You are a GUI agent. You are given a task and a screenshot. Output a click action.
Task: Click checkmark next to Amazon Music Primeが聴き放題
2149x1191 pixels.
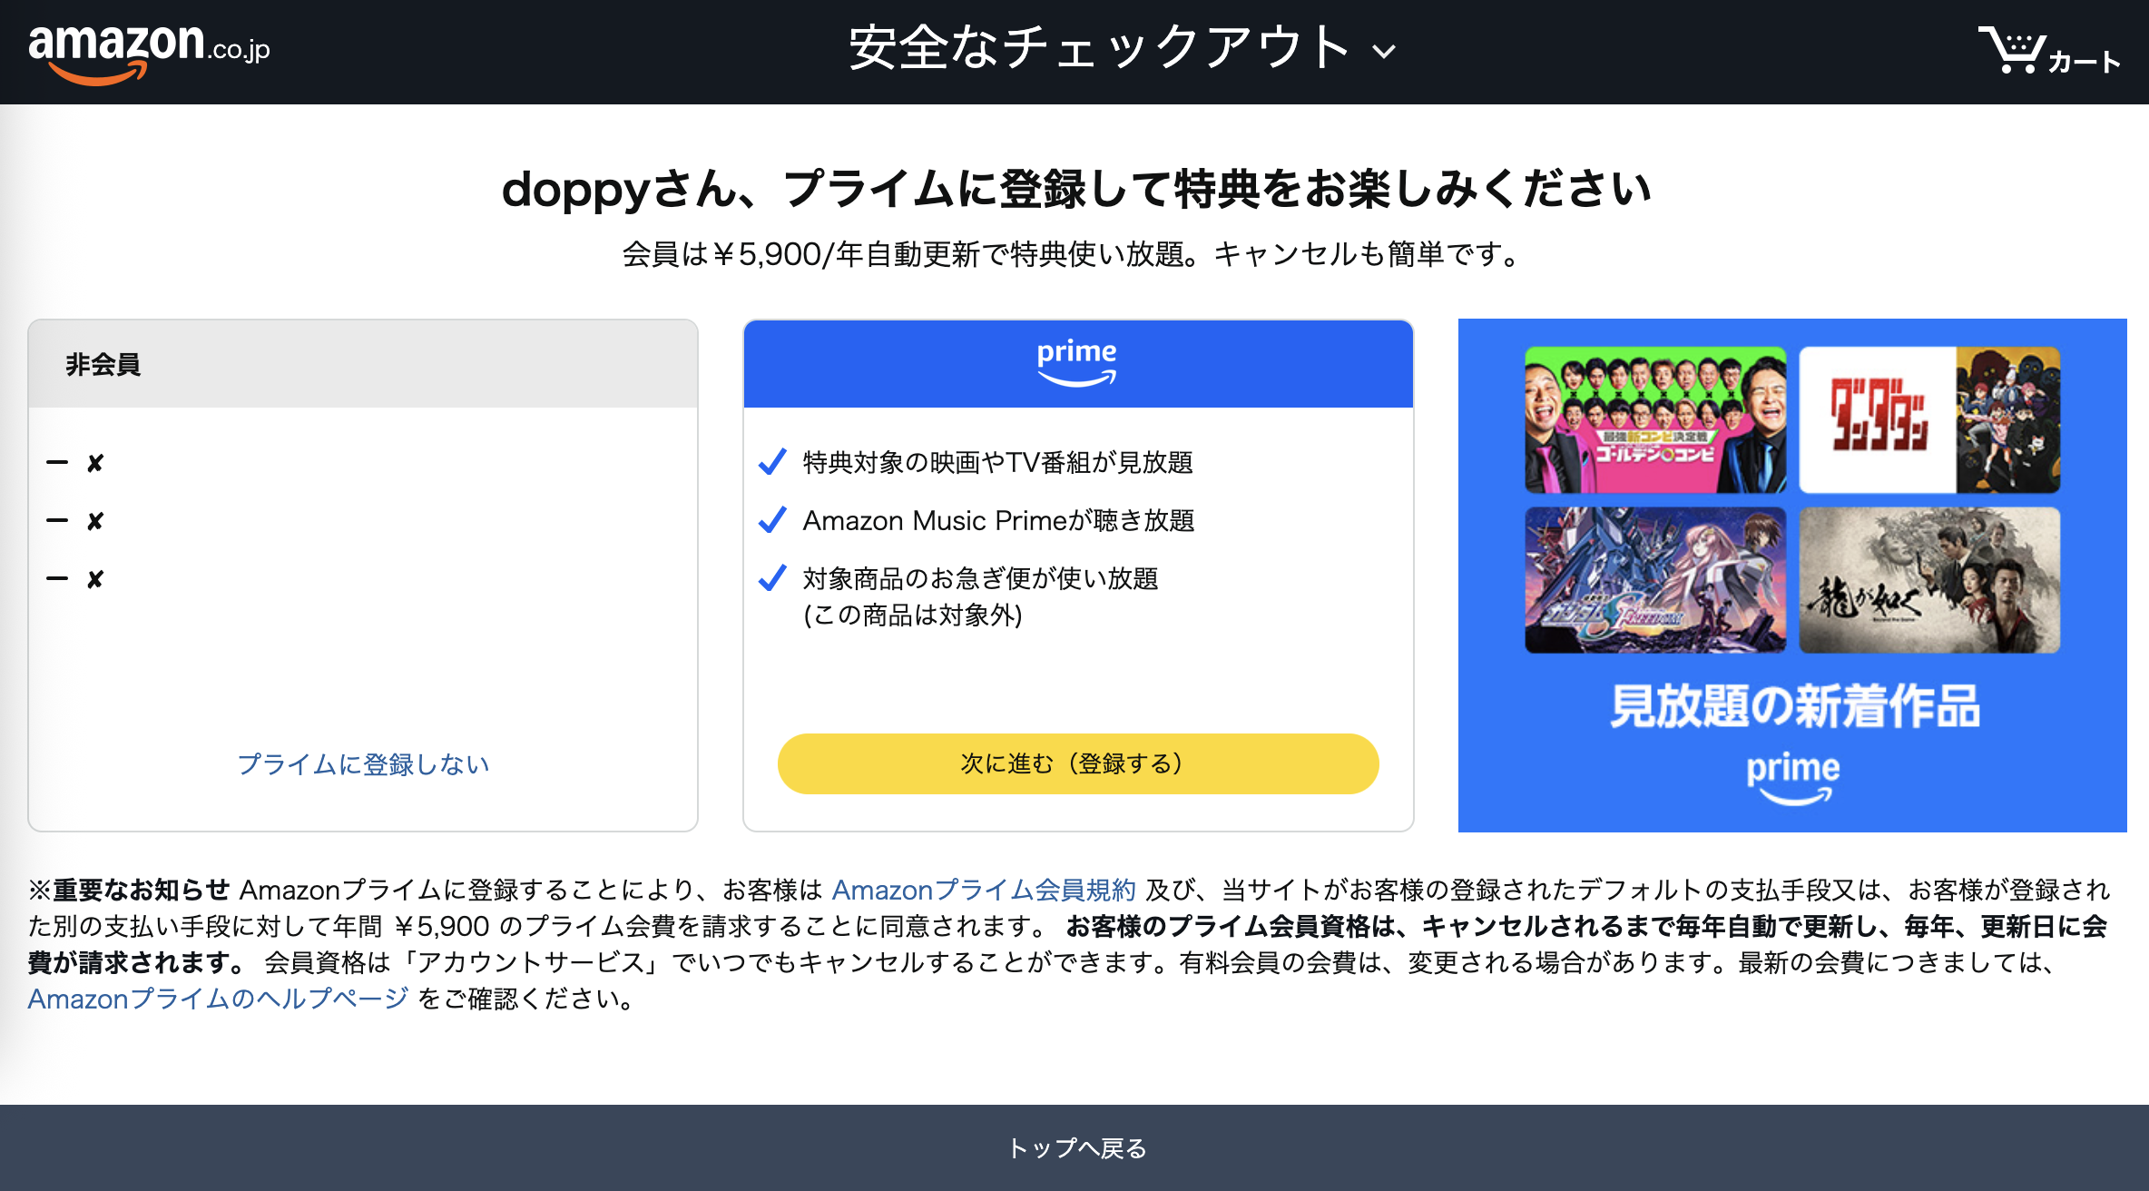(772, 520)
